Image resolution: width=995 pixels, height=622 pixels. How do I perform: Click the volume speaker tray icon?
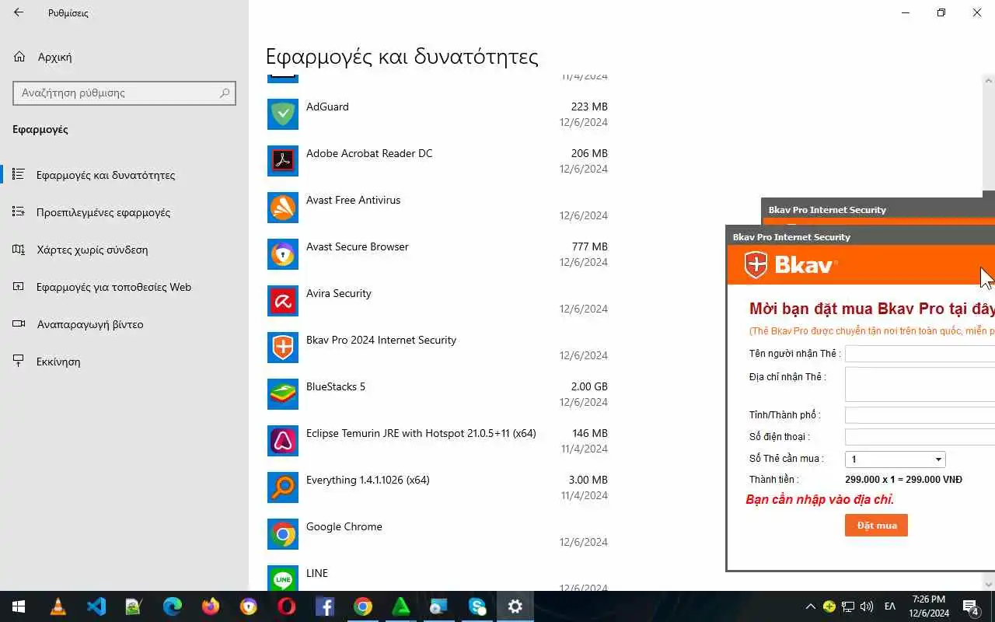(x=868, y=606)
